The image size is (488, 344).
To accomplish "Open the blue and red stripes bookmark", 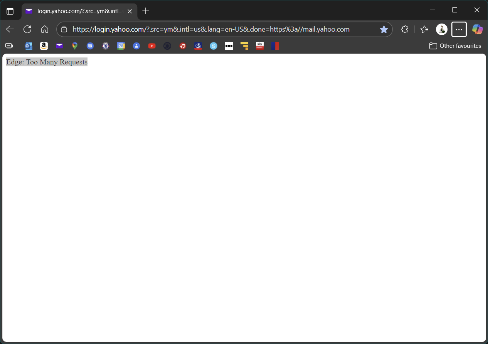I will 275,46.
